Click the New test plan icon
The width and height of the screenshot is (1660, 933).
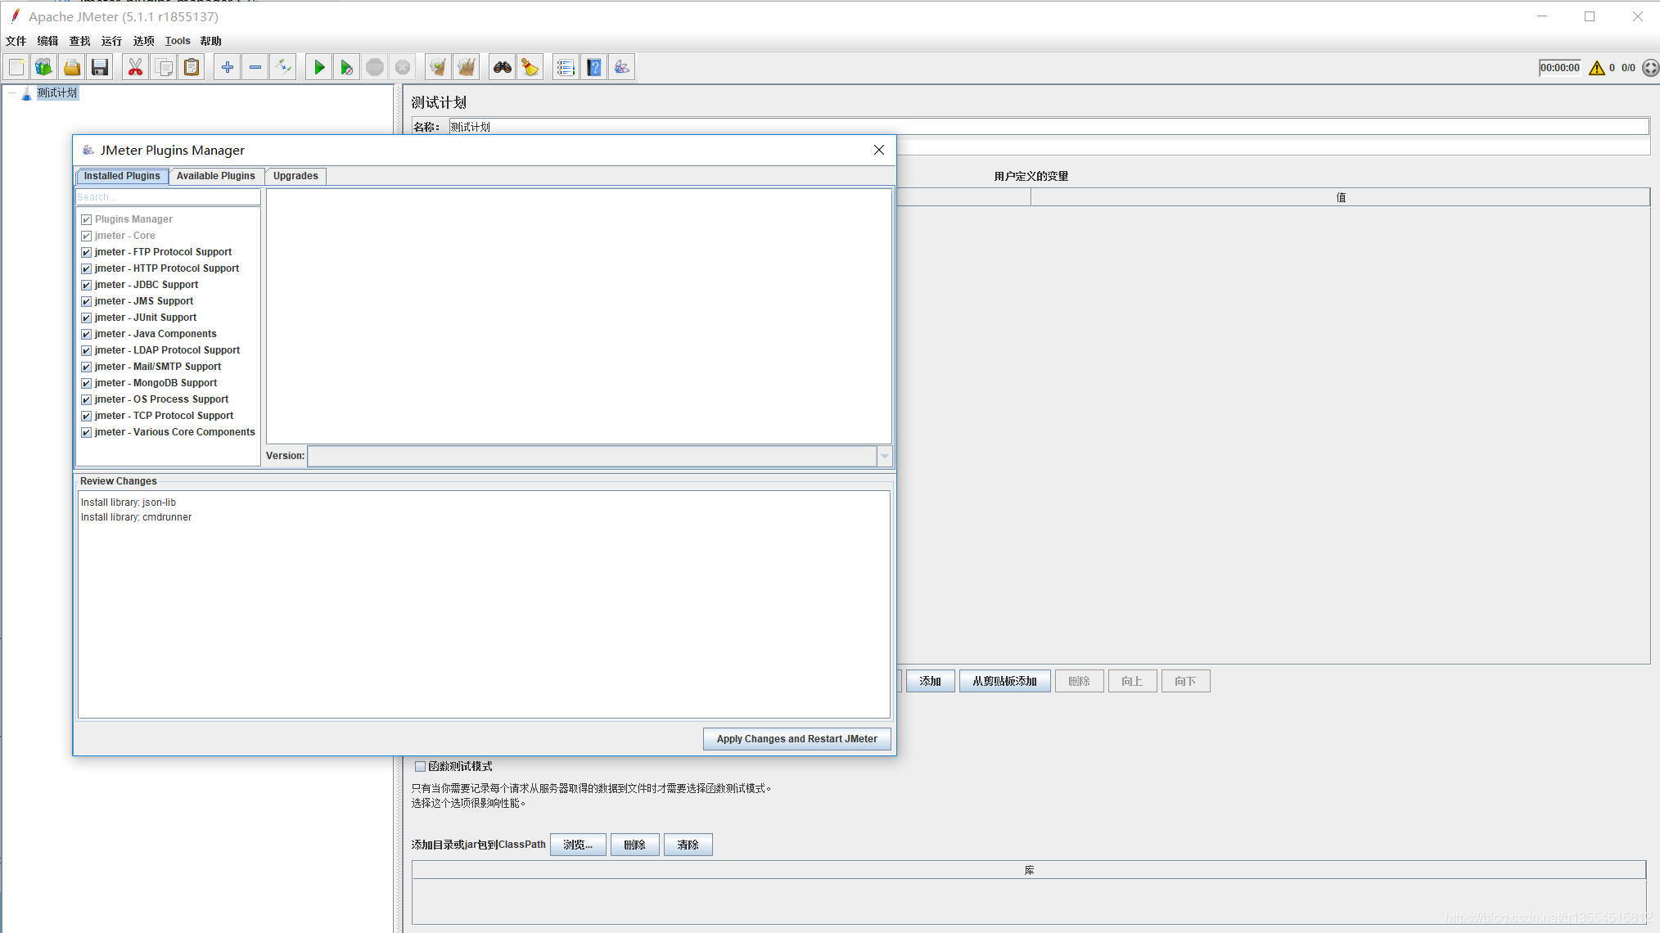(16, 67)
